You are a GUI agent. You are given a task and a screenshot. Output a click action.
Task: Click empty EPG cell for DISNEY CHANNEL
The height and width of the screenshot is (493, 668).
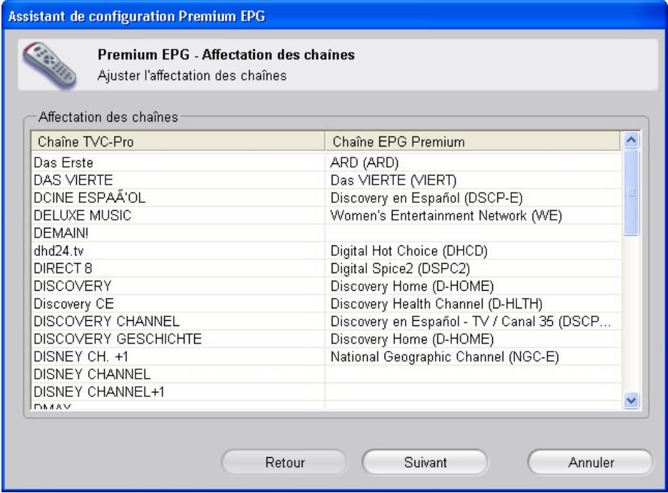(473, 374)
